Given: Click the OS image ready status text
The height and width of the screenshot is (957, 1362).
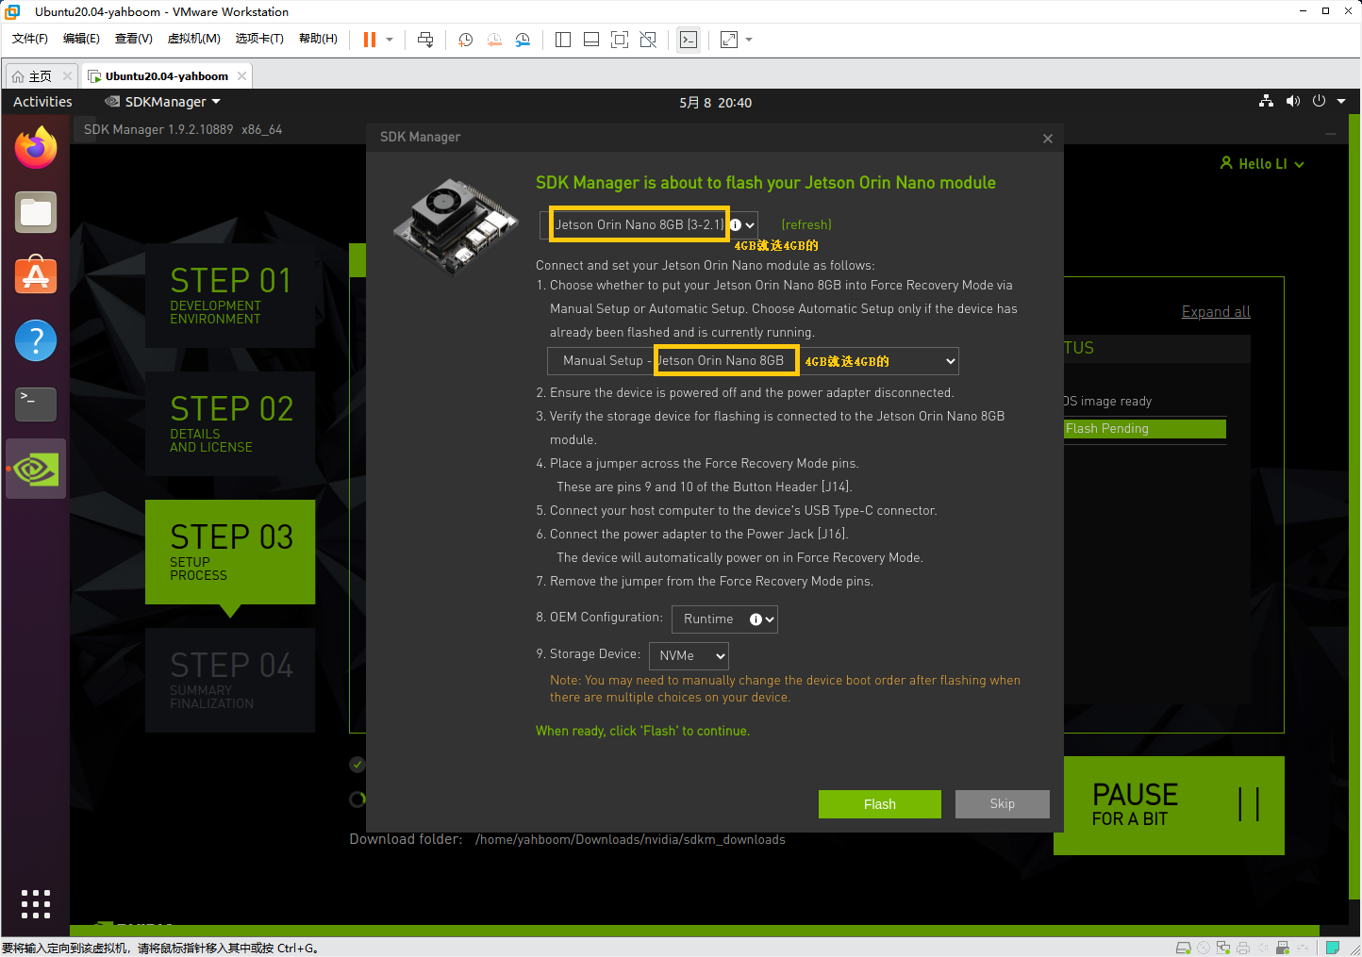Looking at the screenshot, I should (1108, 401).
